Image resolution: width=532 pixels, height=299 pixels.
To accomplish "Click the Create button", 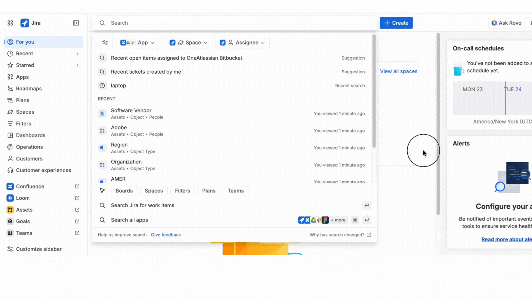I will click(x=396, y=23).
